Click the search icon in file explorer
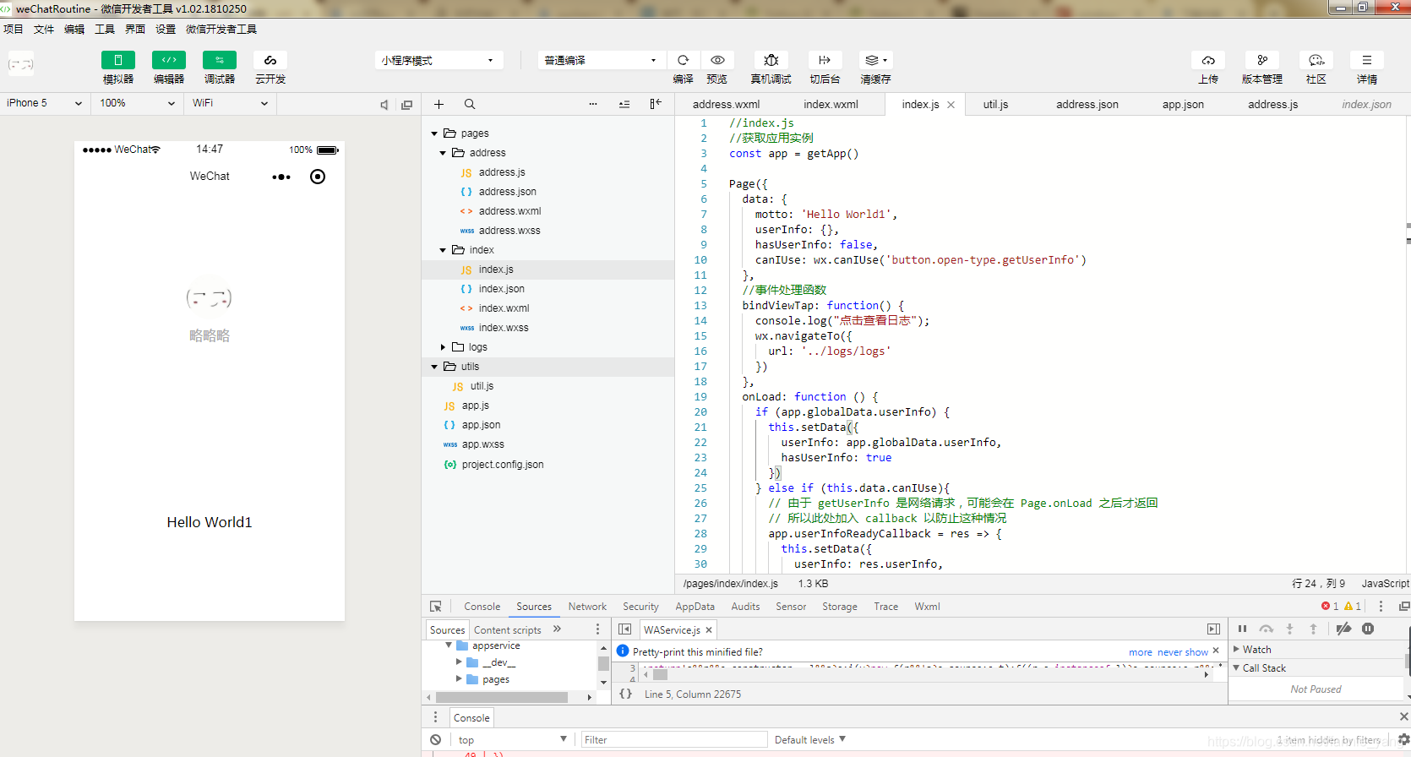This screenshot has height=757, width=1411. (x=470, y=104)
